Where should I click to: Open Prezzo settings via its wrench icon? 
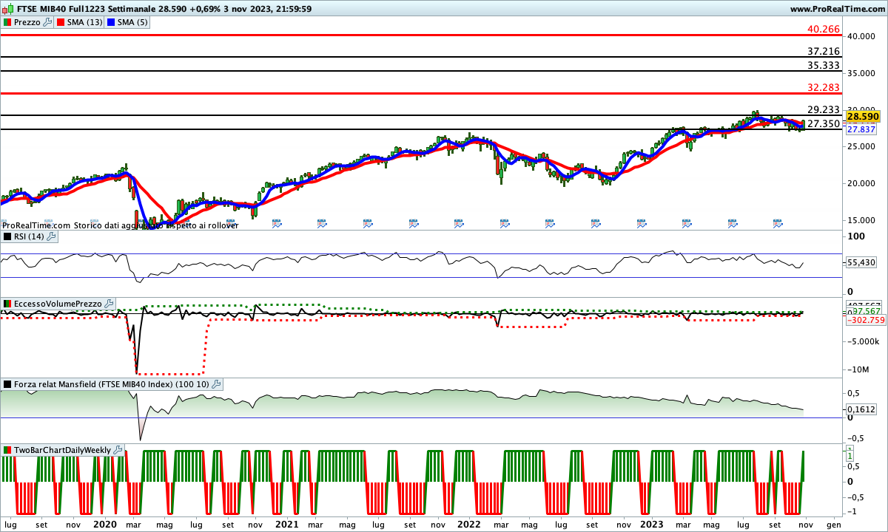[48, 22]
